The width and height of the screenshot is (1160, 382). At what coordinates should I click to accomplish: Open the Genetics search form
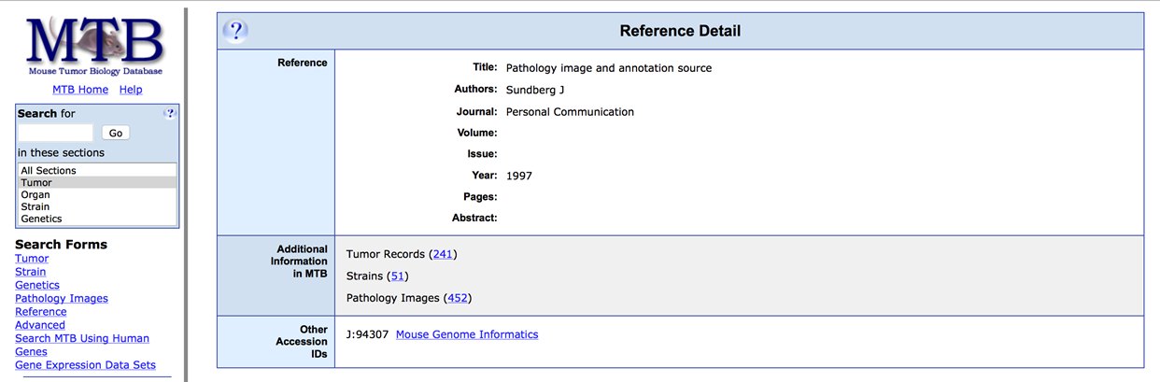coord(37,285)
